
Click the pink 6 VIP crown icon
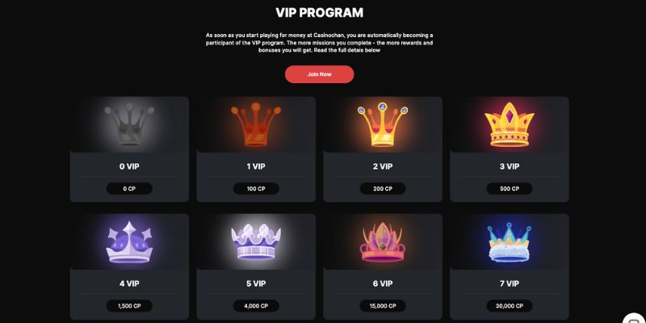(x=383, y=242)
